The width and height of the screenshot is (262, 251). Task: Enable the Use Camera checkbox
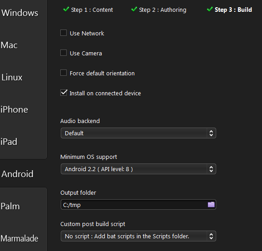coord(63,53)
